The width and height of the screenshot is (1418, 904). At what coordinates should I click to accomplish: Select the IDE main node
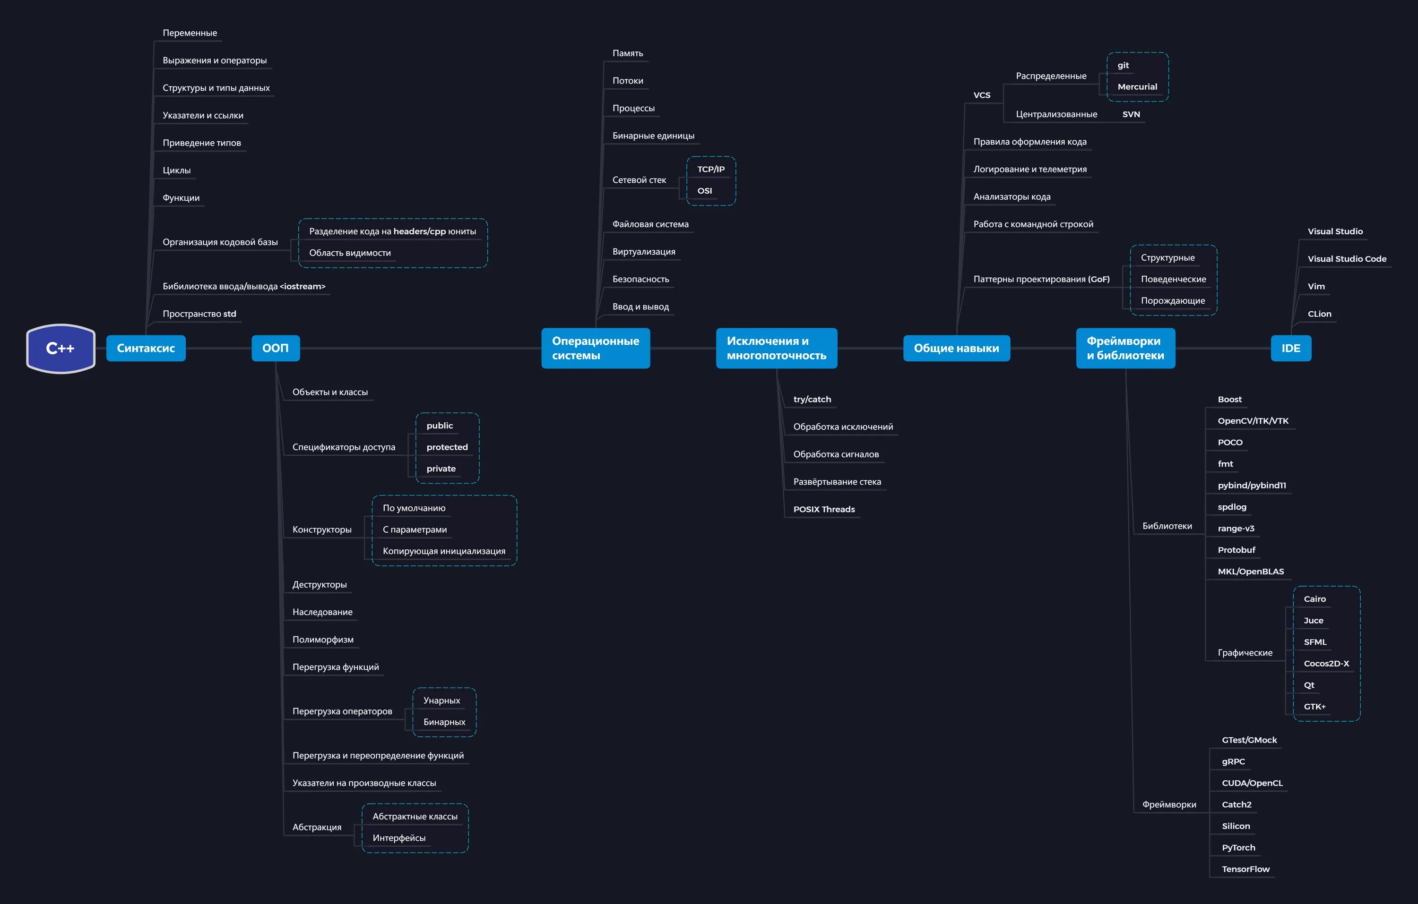pos(1291,349)
